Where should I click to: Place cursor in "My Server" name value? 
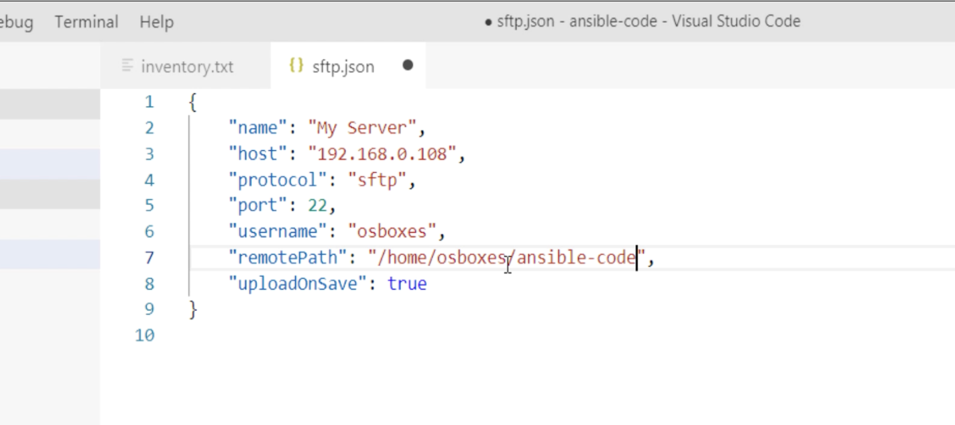[362, 128]
